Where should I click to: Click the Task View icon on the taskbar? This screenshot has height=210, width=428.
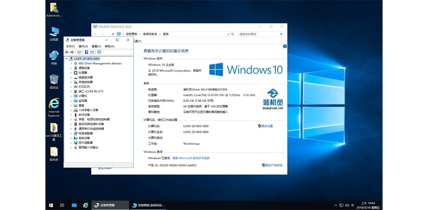tap(62, 205)
